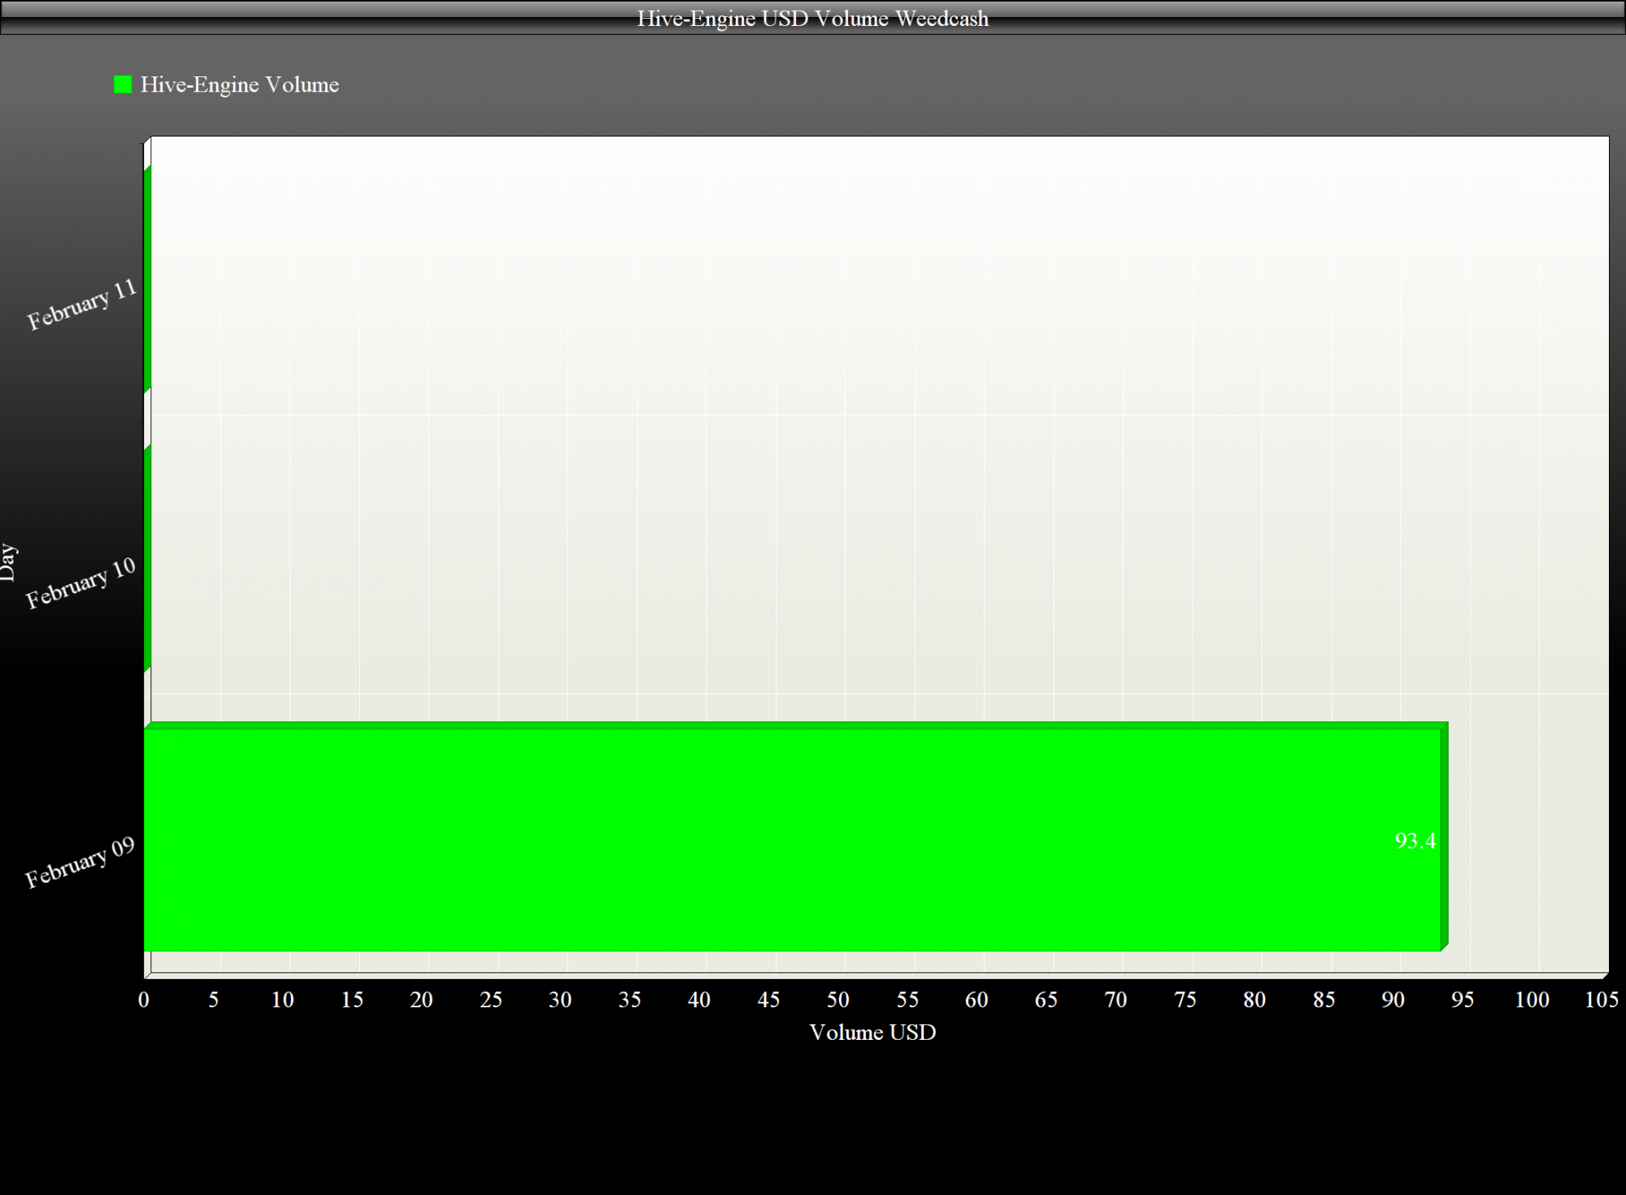Viewport: 1626px width, 1195px height.
Task: Click the chart title Hive-Engine USD Volume Weedcash
Action: tap(813, 18)
